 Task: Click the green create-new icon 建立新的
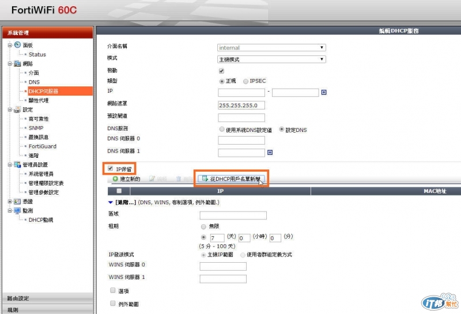click(x=115, y=179)
